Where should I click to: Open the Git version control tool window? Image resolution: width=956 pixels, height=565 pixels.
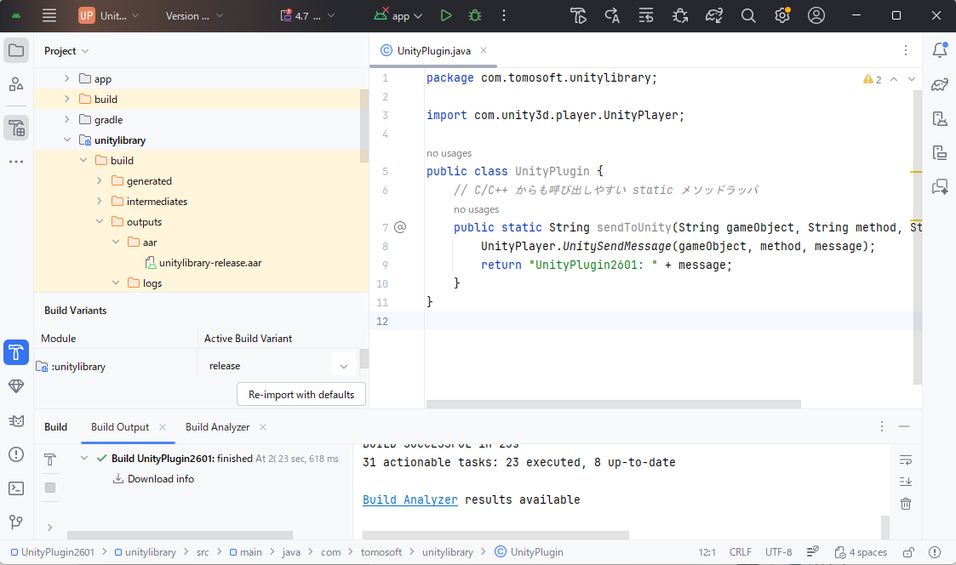pyautogui.click(x=16, y=522)
